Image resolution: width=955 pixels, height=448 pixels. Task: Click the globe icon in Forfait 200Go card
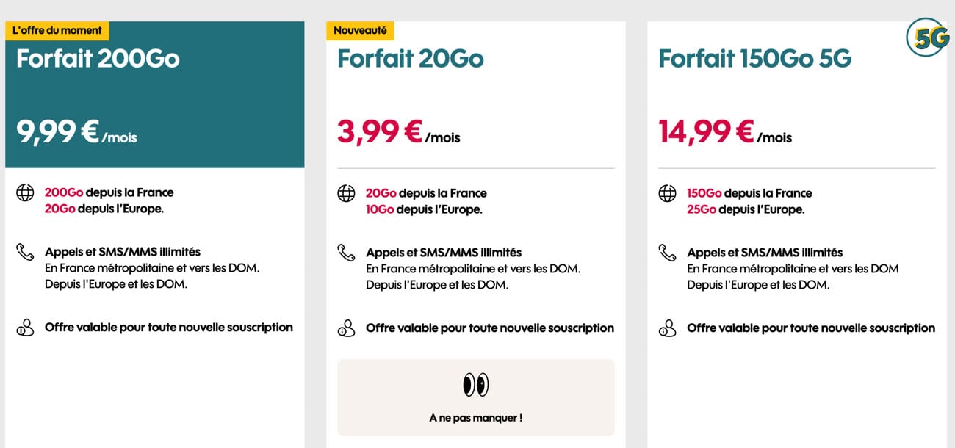[25, 193]
